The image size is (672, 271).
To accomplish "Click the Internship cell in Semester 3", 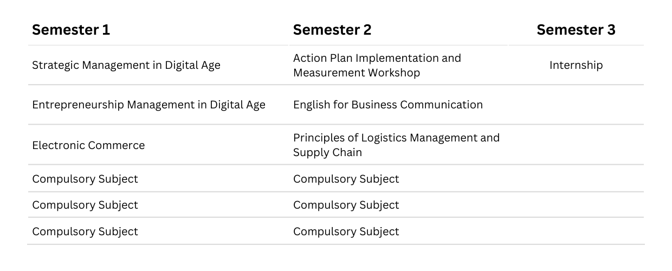I will click(576, 65).
